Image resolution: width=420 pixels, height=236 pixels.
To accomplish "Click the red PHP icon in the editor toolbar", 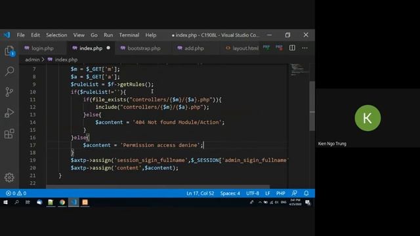I will tap(279, 48).
